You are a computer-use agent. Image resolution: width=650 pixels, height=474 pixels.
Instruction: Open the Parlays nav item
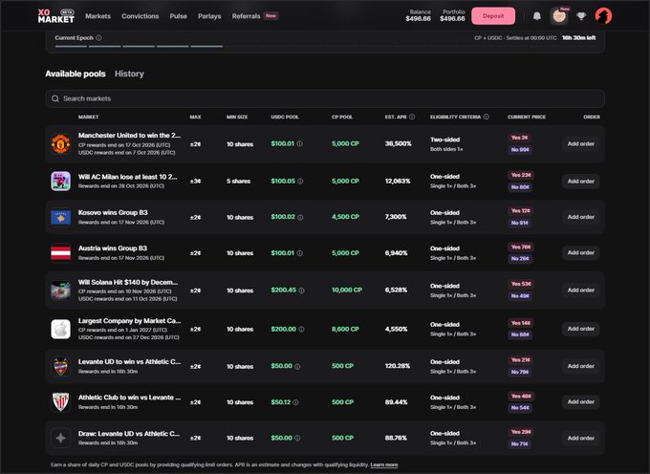point(209,16)
